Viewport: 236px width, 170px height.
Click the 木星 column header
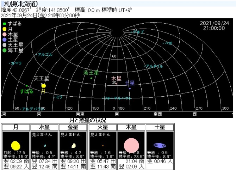(x=131, y=127)
